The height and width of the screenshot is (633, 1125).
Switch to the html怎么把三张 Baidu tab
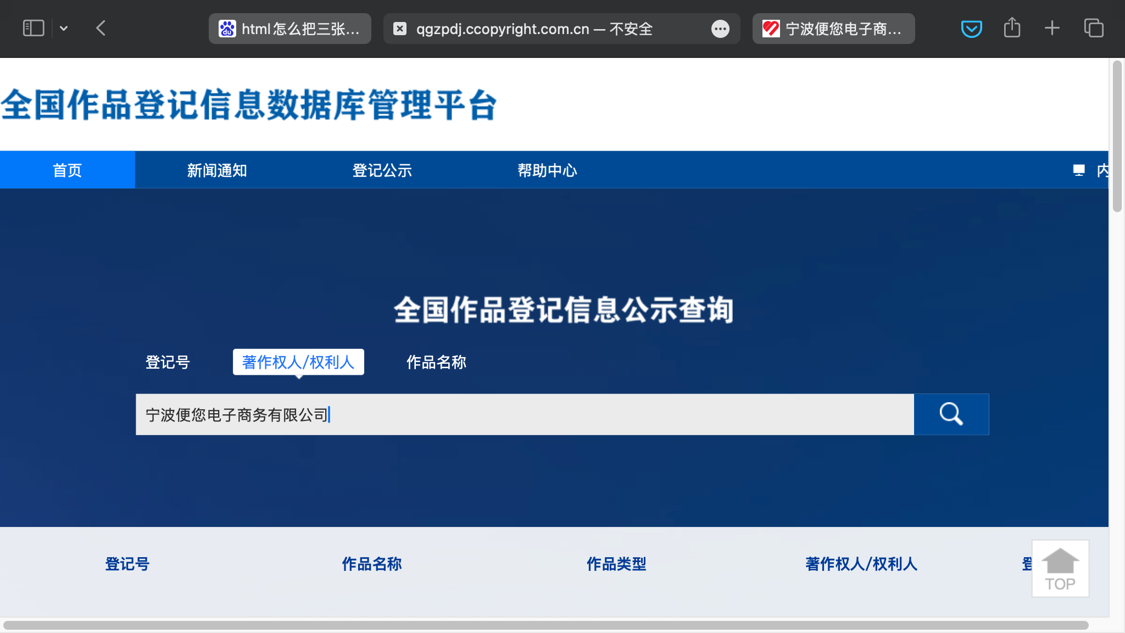point(290,29)
